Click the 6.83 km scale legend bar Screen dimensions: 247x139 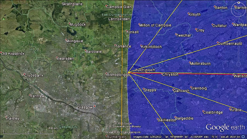(28, 132)
